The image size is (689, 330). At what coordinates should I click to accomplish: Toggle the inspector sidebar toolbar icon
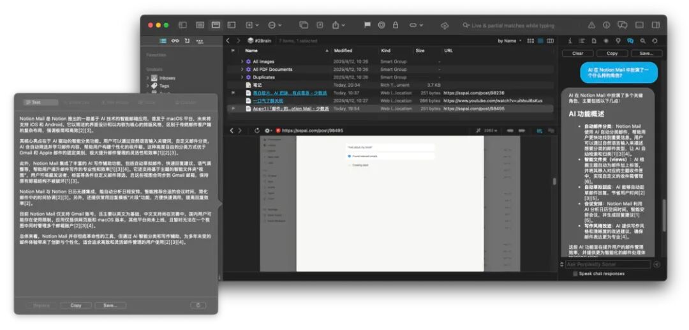tap(656, 25)
